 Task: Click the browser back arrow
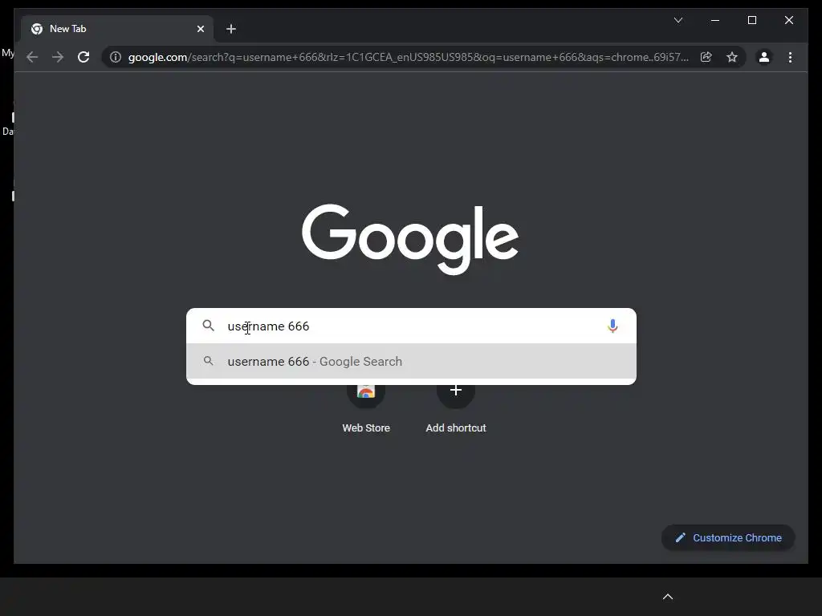32,57
